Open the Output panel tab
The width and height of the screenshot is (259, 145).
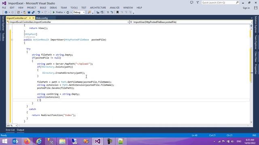point(21,130)
